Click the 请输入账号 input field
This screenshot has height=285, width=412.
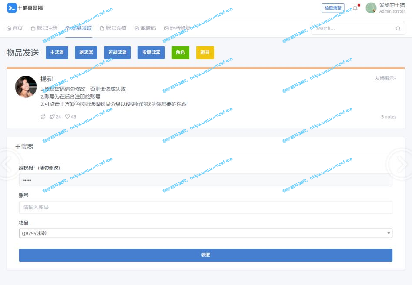206,207
